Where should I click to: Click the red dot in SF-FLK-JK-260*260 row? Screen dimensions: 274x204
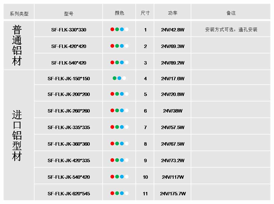112,110
